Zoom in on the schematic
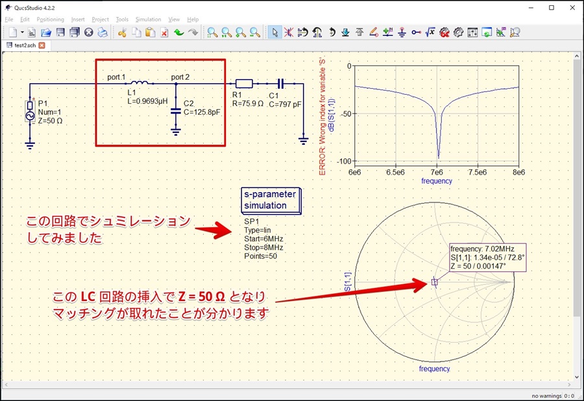584x401 pixels. coord(241,32)
